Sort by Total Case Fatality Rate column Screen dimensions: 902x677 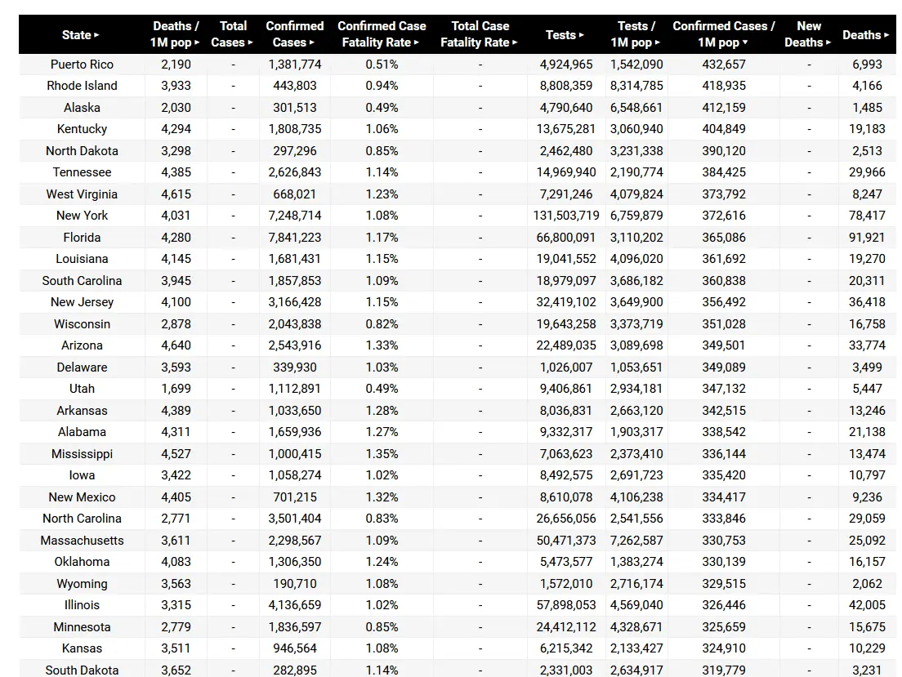click(515, 42)
